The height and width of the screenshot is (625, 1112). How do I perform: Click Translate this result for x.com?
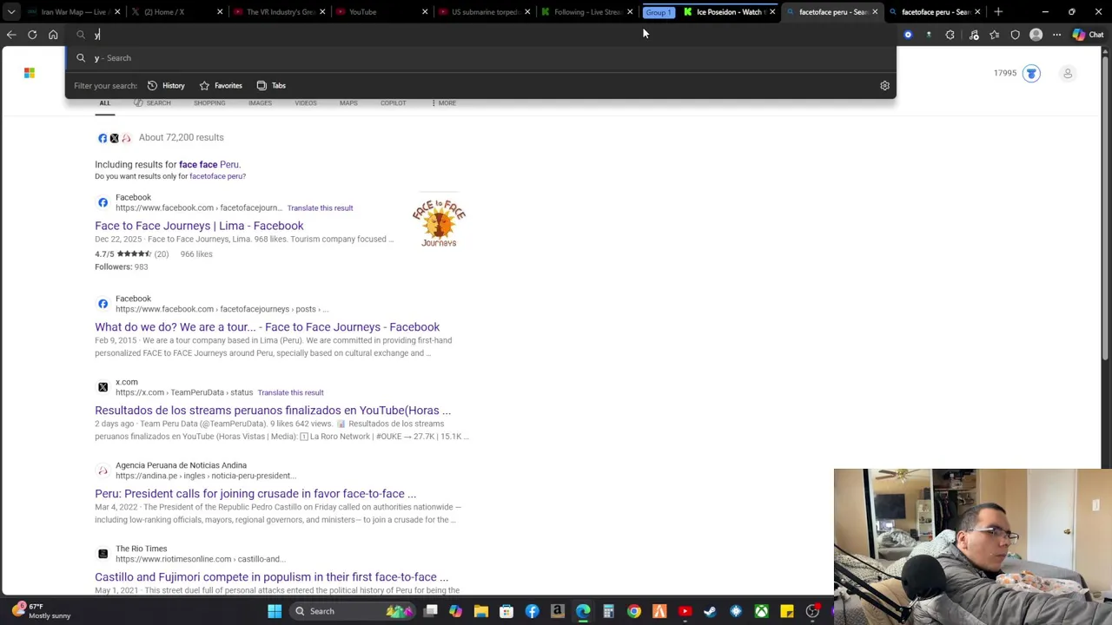click(x=290, y=392)
